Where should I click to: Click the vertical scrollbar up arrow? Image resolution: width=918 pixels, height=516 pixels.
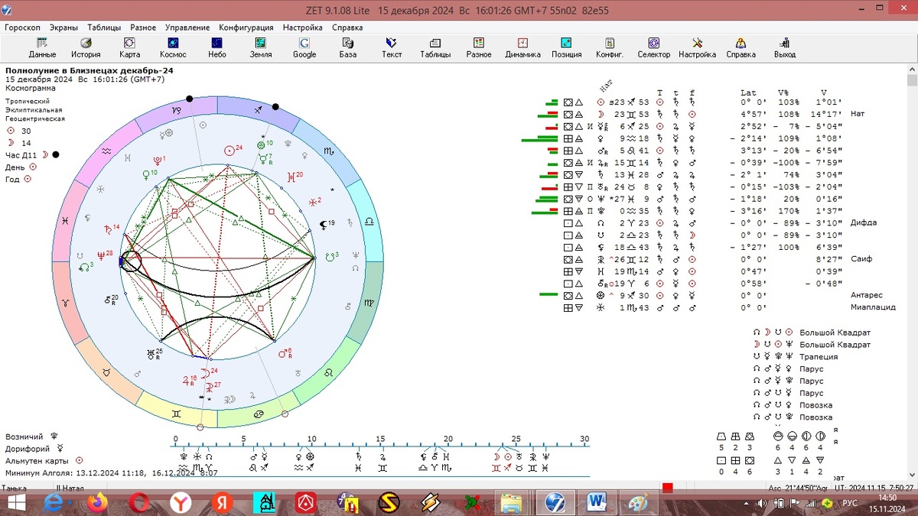(912, 69)
